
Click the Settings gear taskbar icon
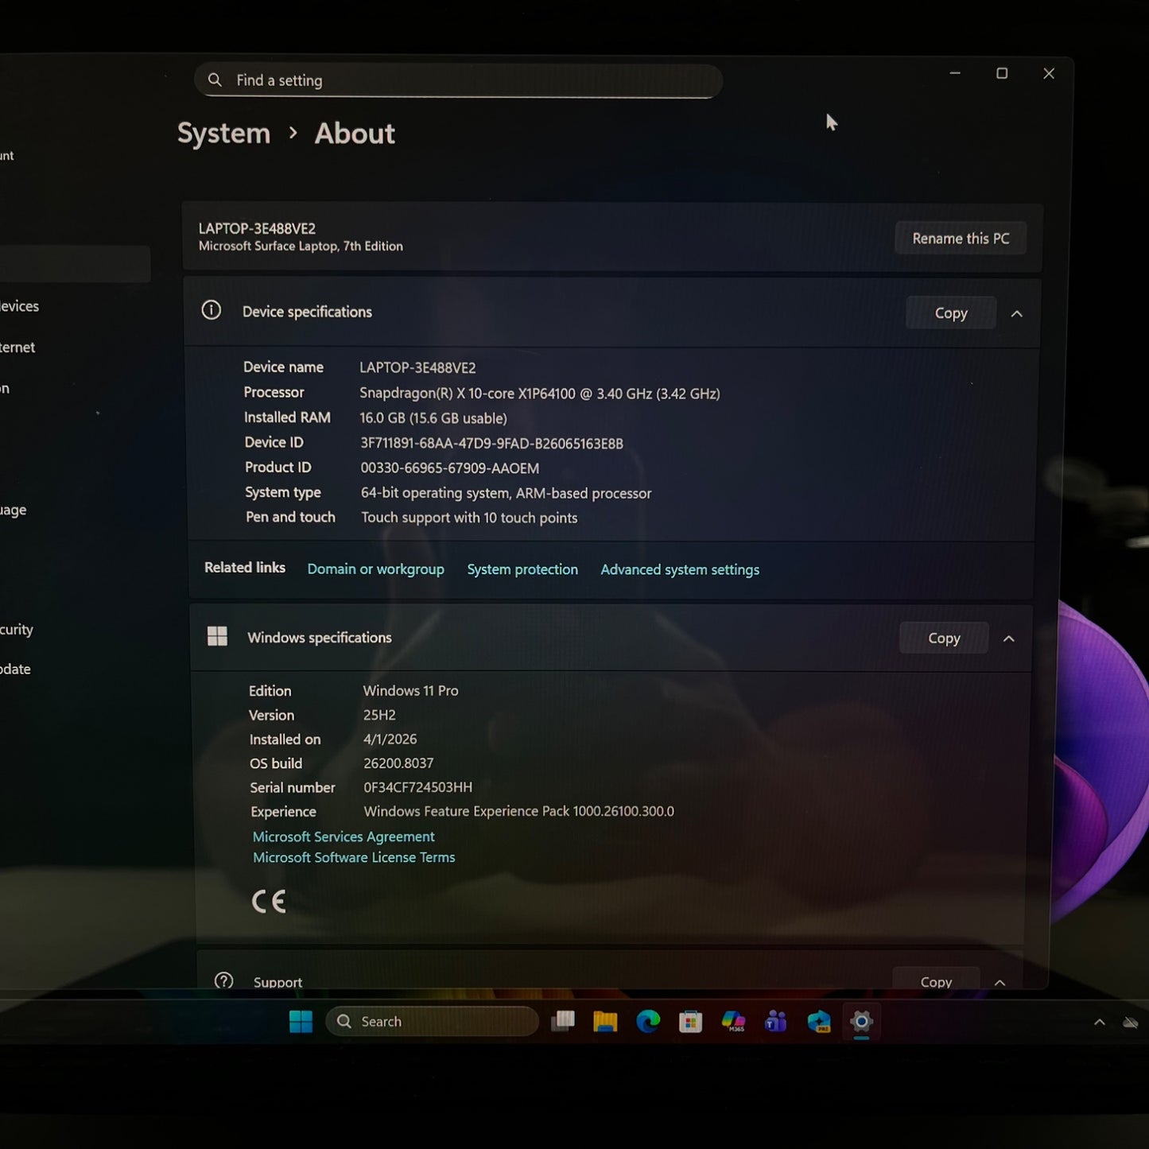[861, 1022]
